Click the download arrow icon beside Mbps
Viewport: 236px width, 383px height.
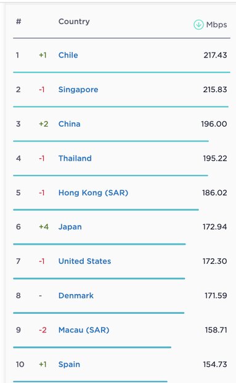point(198,25)
